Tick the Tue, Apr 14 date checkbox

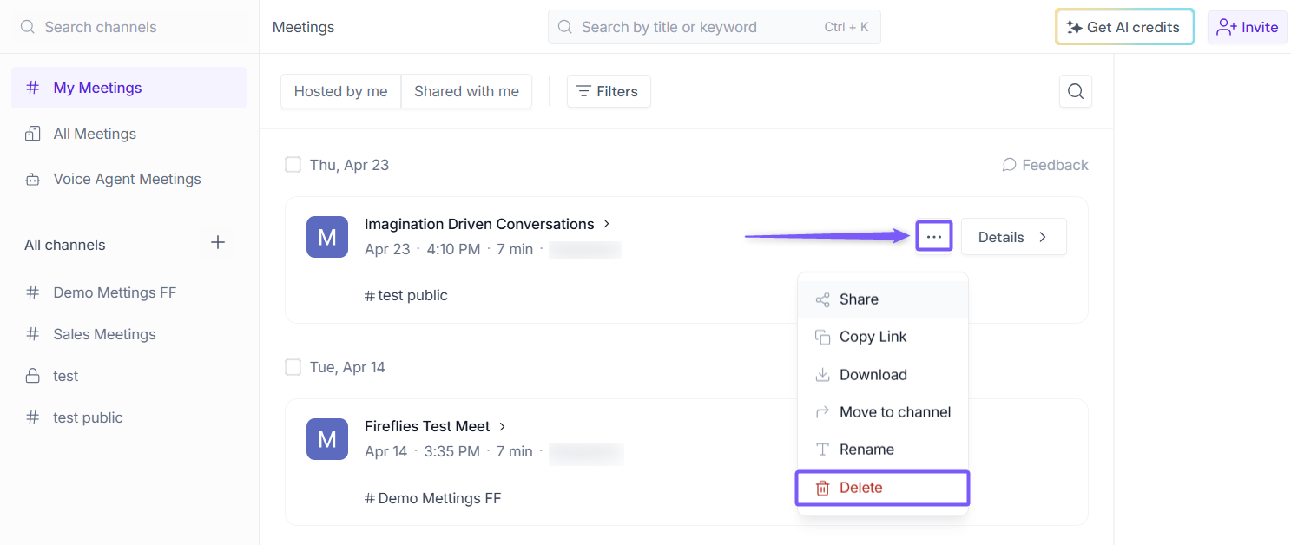click(x=293, y=367)
